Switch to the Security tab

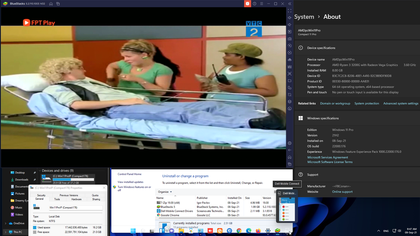(x=41, y=195)
